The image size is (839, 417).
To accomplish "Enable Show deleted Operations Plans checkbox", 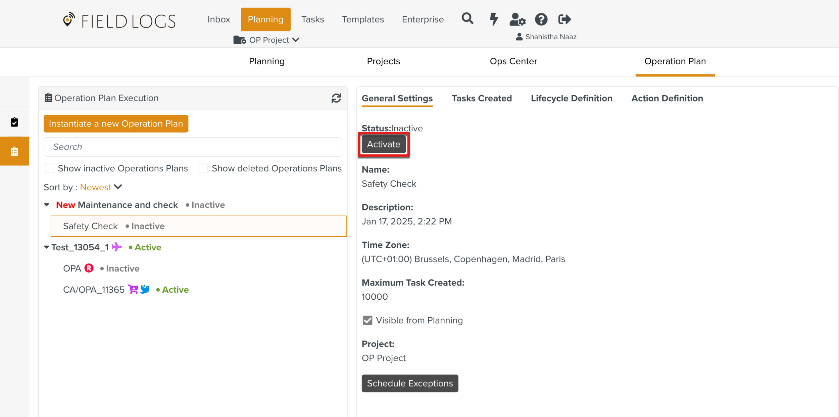I will point(203,168).
